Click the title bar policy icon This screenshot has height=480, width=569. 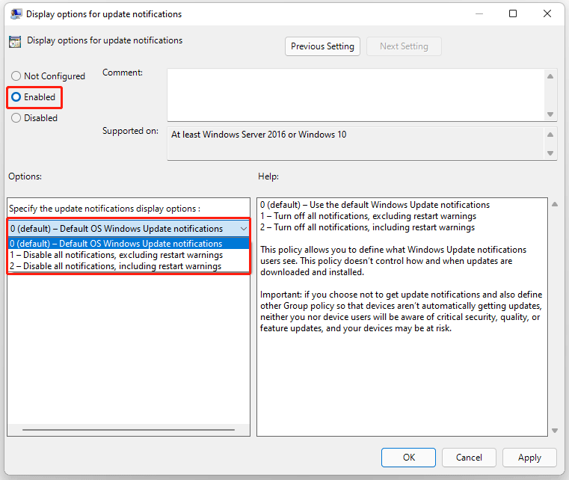point(16,14)
